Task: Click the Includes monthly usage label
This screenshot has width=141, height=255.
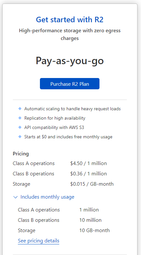Action: 47,197
